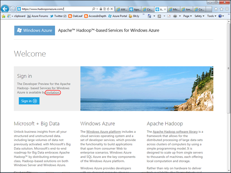The image size is (231, 173).
Task: Go back with the browser Back arrow
Action: (x=5, y=9)
